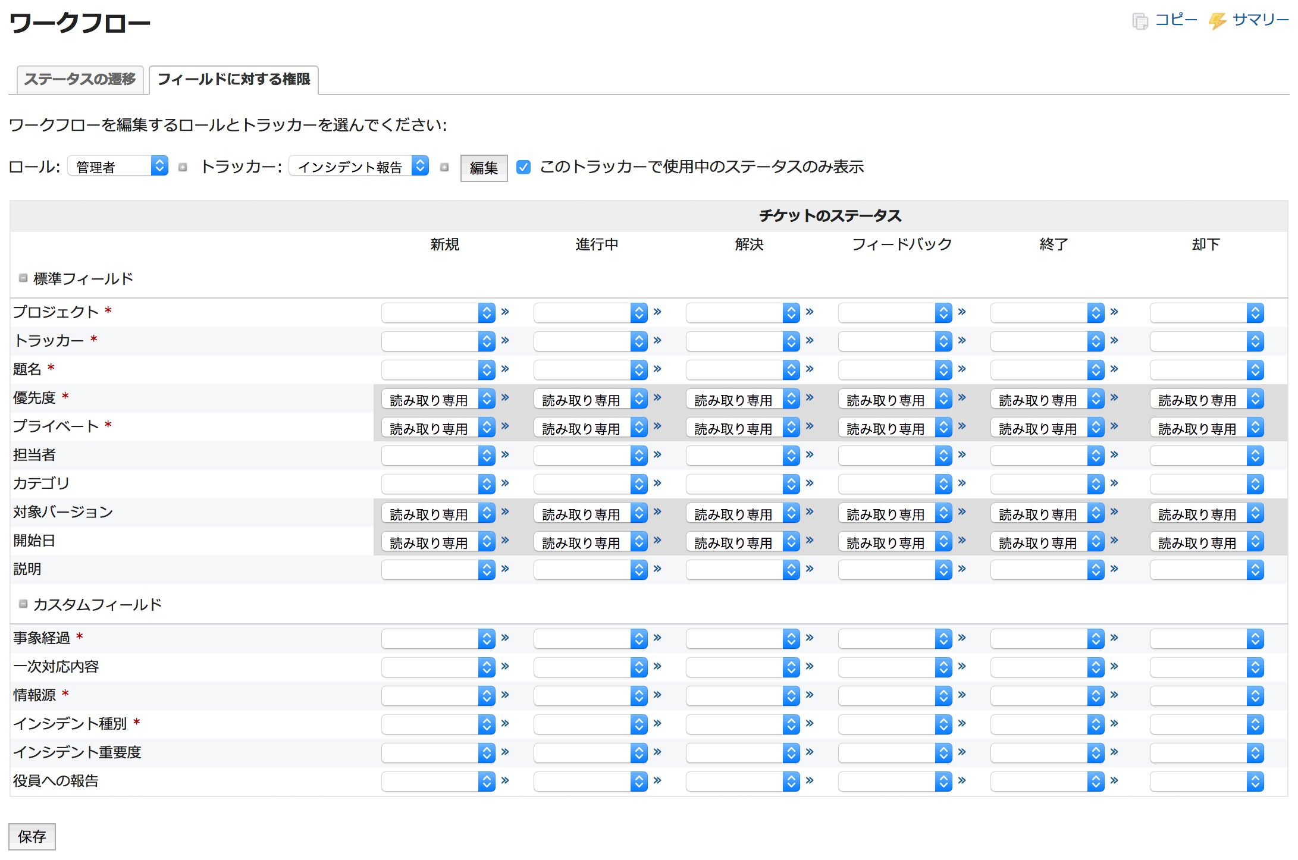The height and width of the screenshot is (860, 1298).
Task: Click copy-right arrow for 担当者 in 新規 column
Action: click(505, 454)
